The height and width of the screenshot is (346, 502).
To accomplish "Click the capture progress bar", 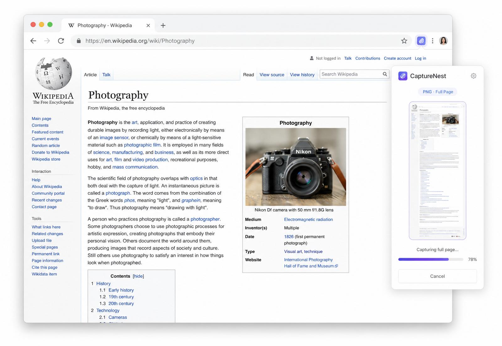I will tap(431, 259).
